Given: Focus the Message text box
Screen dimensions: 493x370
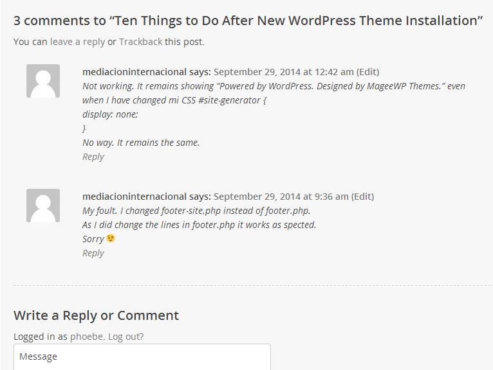Looking at the screenshot, I should click(142, 357).
